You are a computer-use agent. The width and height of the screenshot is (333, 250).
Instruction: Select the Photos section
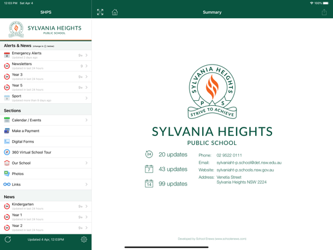(x=46, y=173)
